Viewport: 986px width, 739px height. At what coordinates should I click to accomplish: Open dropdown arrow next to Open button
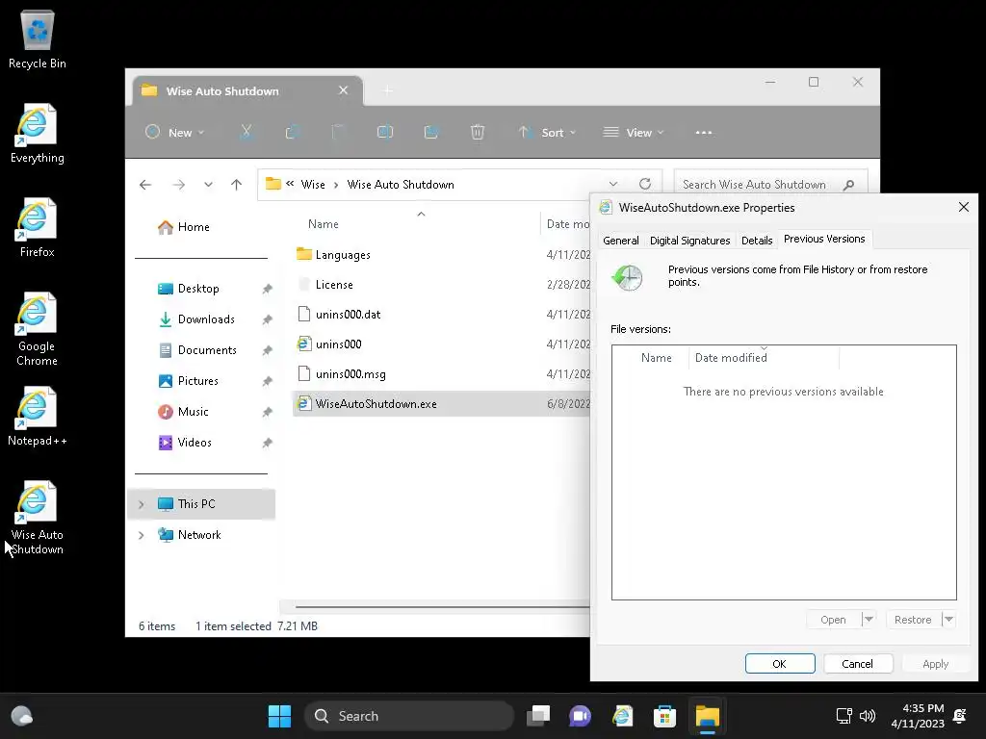tap(868, 620)
